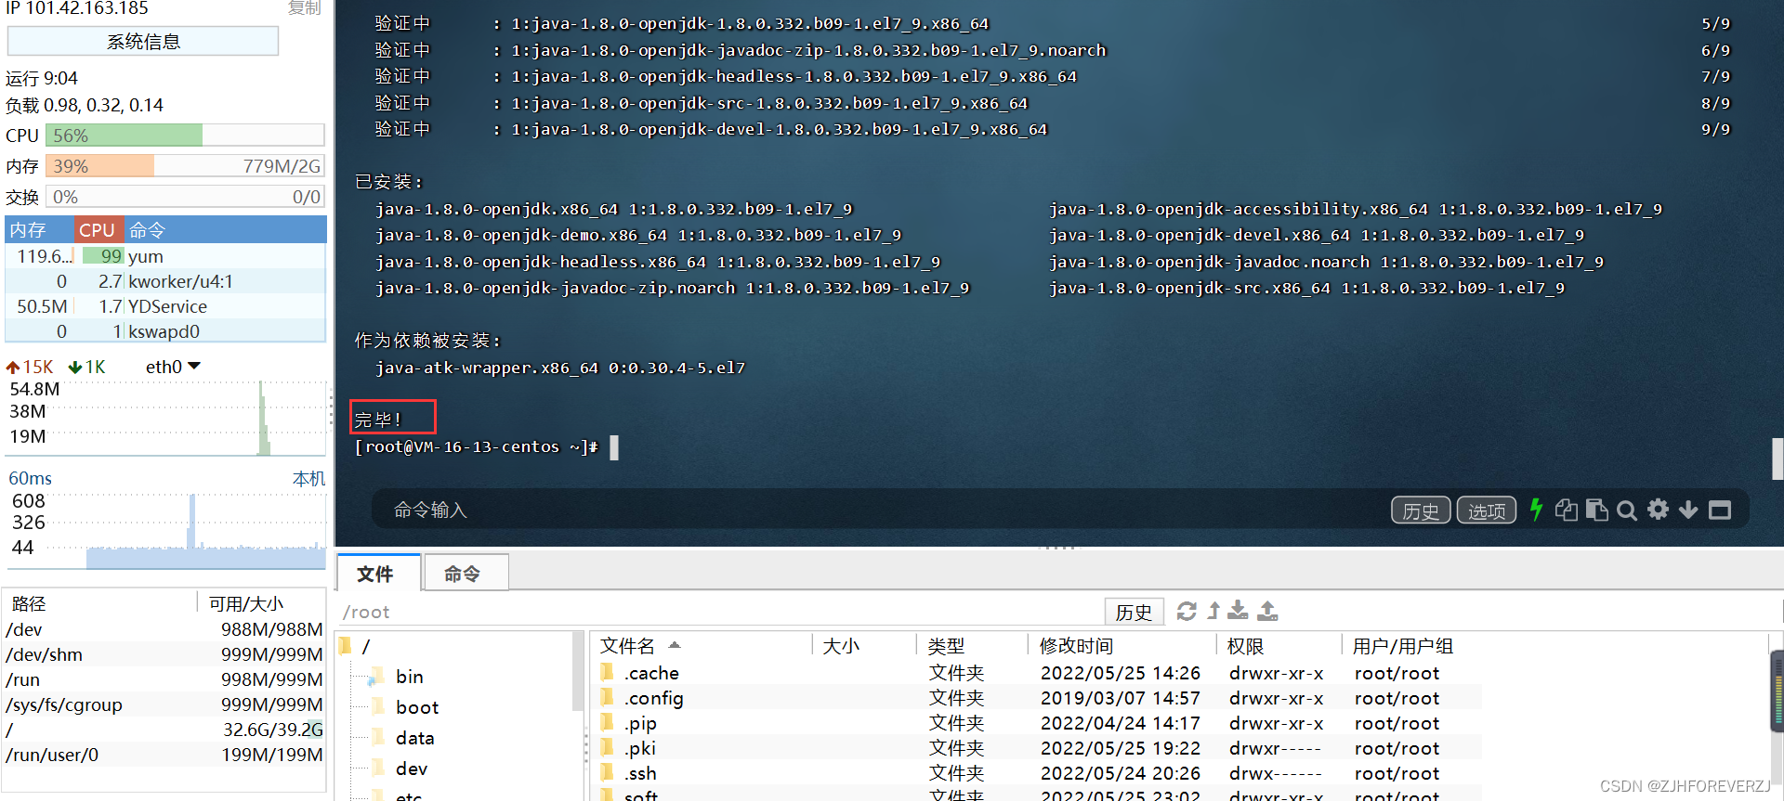Click the 复制 IP link

304,7
